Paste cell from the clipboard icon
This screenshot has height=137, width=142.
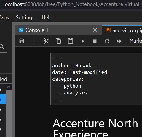coord(71,41)
